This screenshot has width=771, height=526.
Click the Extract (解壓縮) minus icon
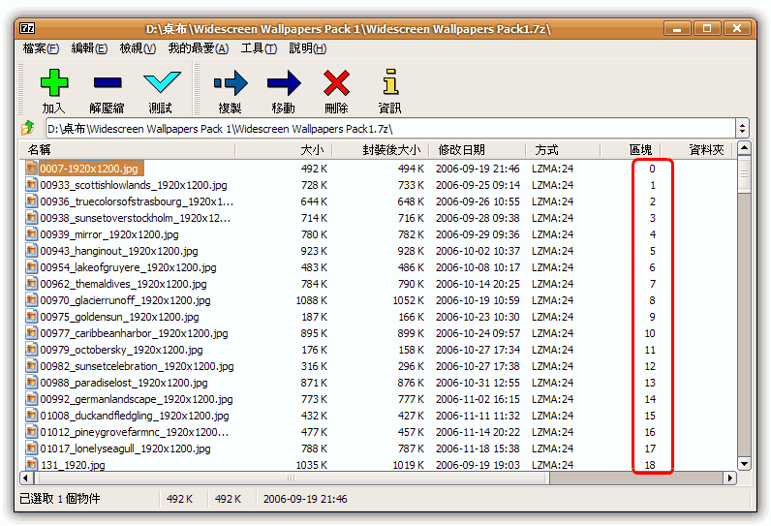108,82
